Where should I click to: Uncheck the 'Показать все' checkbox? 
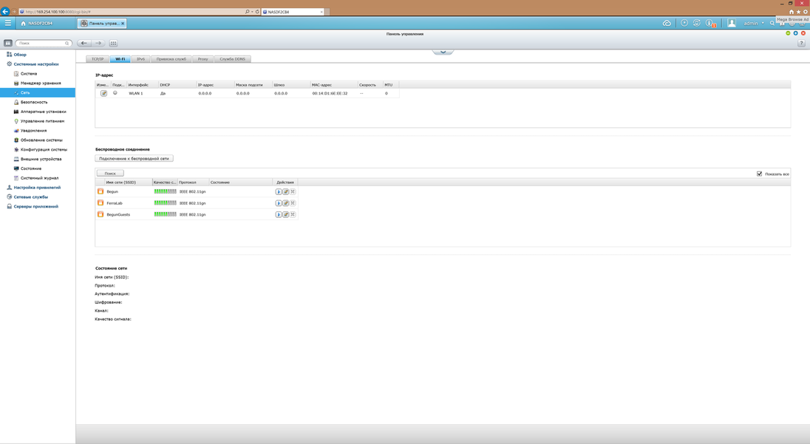[x=759, y=174]
